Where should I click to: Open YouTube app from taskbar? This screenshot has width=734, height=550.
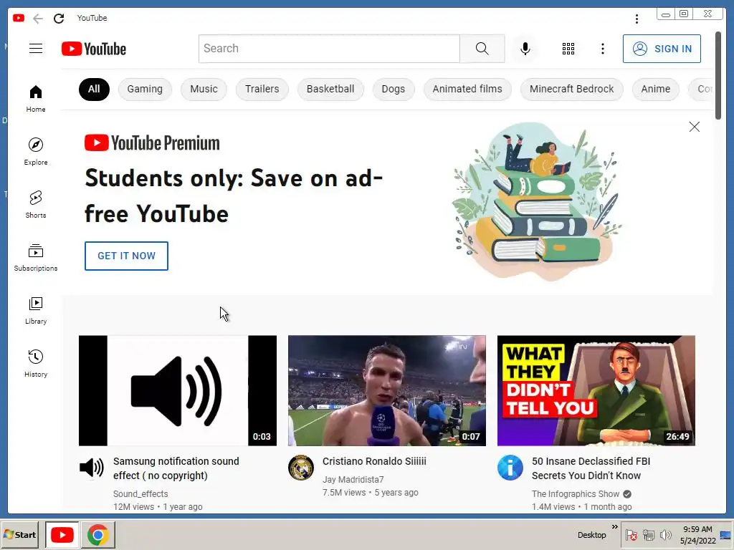(62, 534)
